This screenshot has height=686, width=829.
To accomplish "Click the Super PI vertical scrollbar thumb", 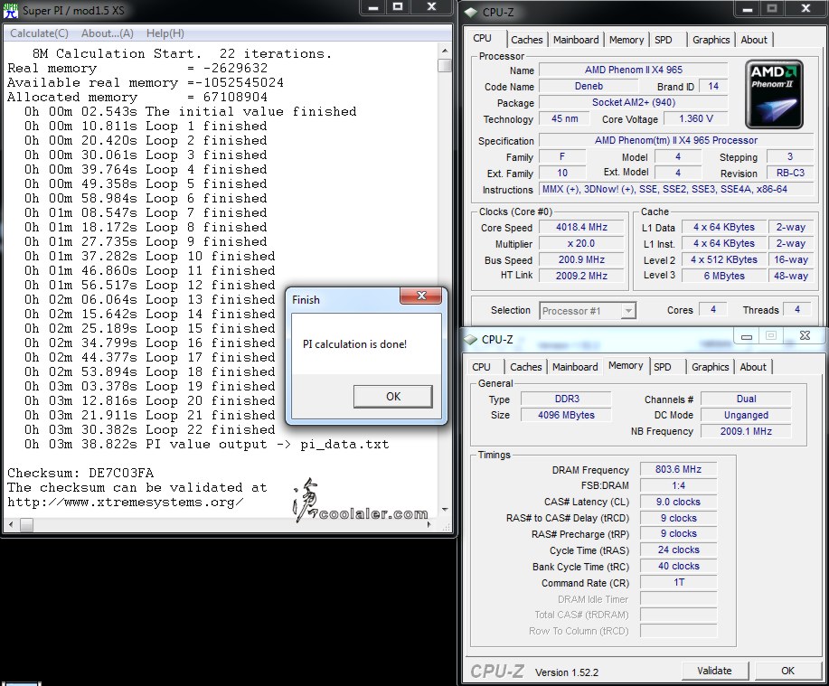I will pyautogui.click(x=445, y=65).
